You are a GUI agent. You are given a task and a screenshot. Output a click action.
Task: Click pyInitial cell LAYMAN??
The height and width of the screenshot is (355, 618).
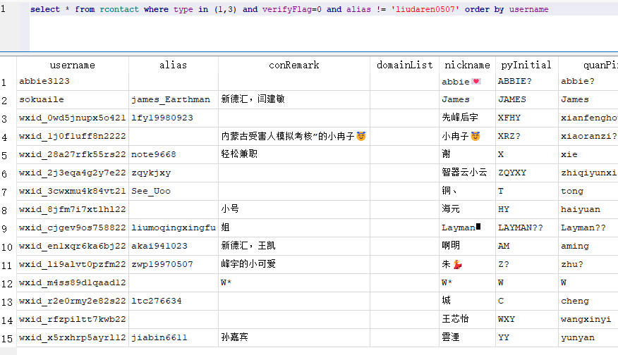tap(526, 228)
